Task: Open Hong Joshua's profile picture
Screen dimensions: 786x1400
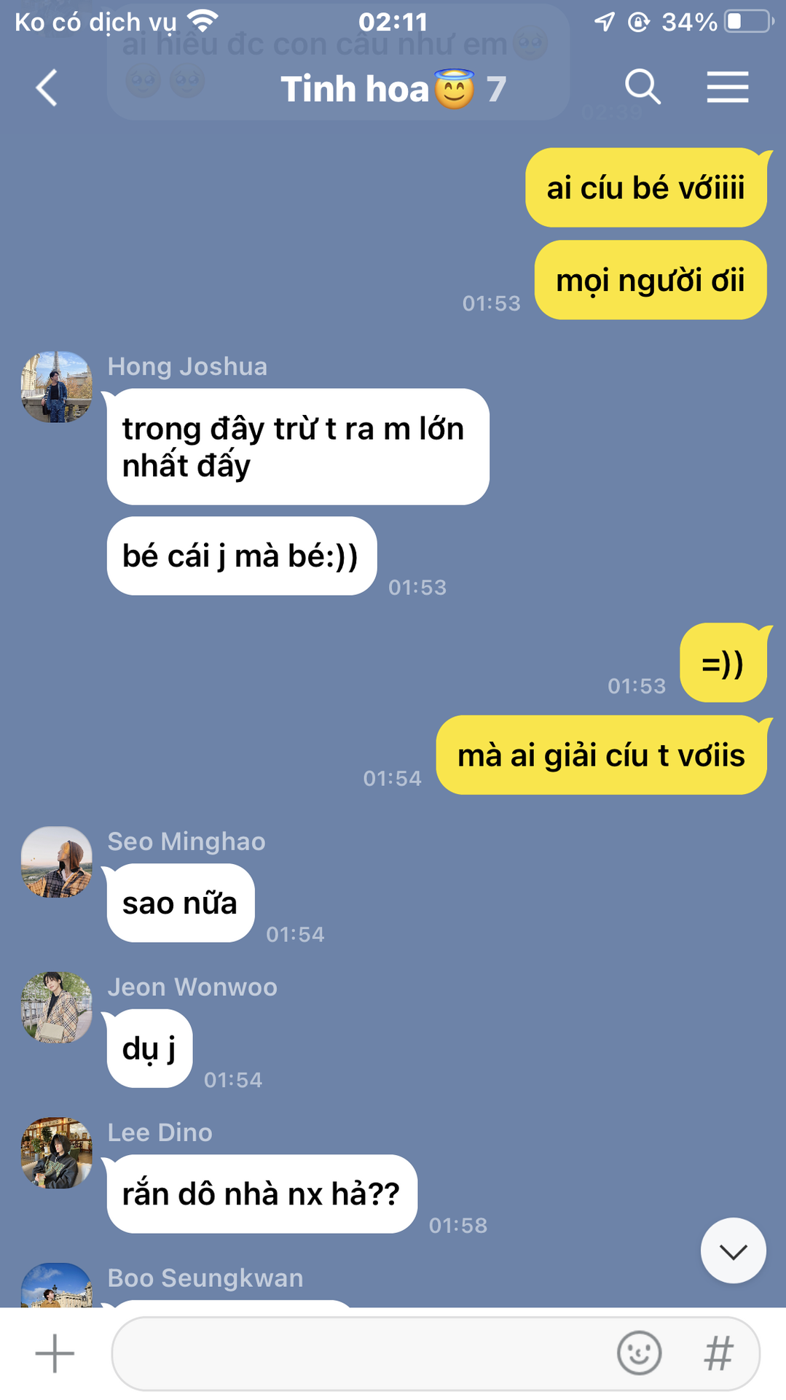Action: coord(57,387)
